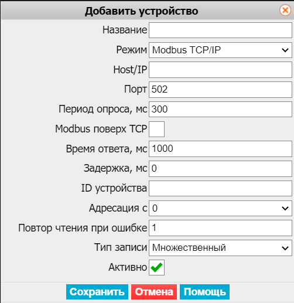Click the Host/IP text field
This screenshot has height=303, width=294.
220,70
